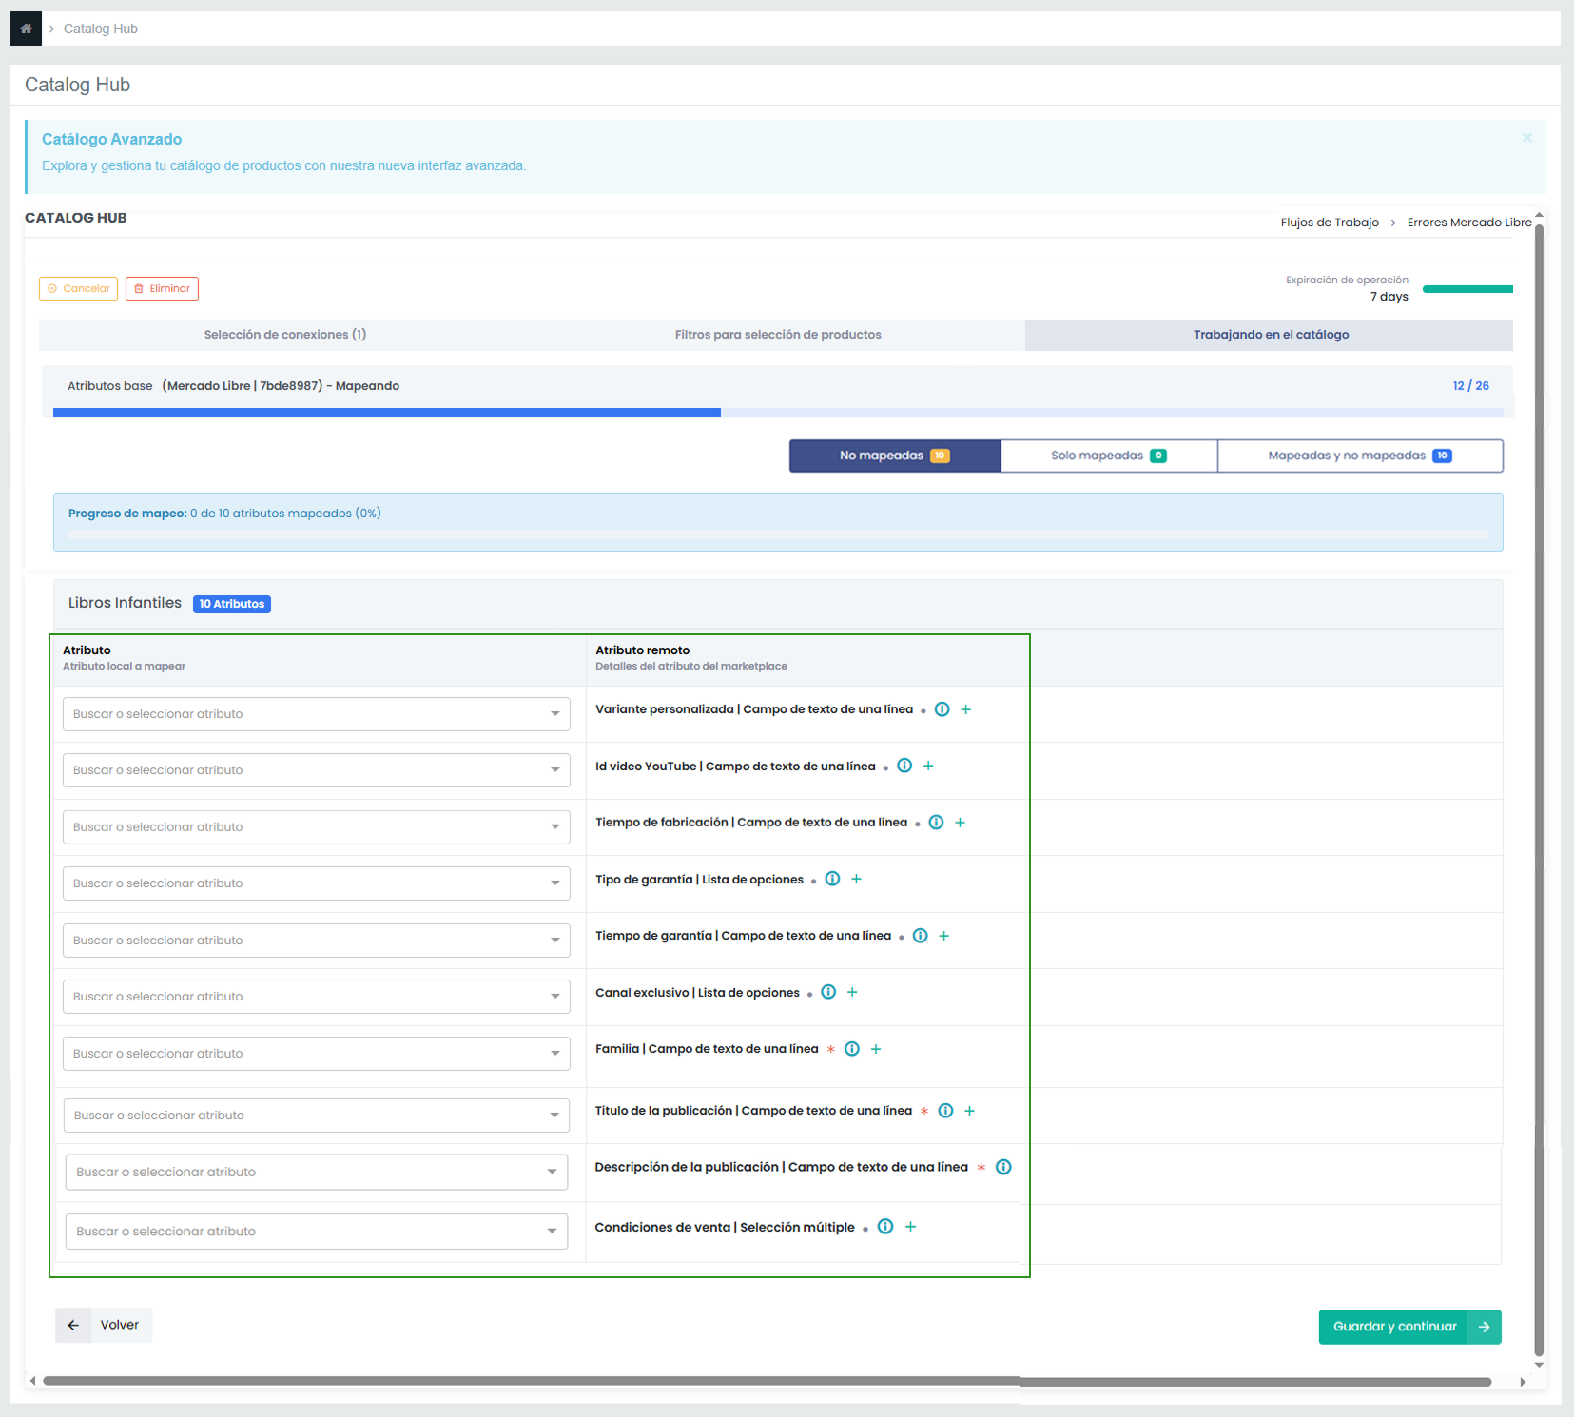Viewport: 1574px width, 1417px height.
Task: View info for Descripción de la publicación
Action: click(1003, 1167)
